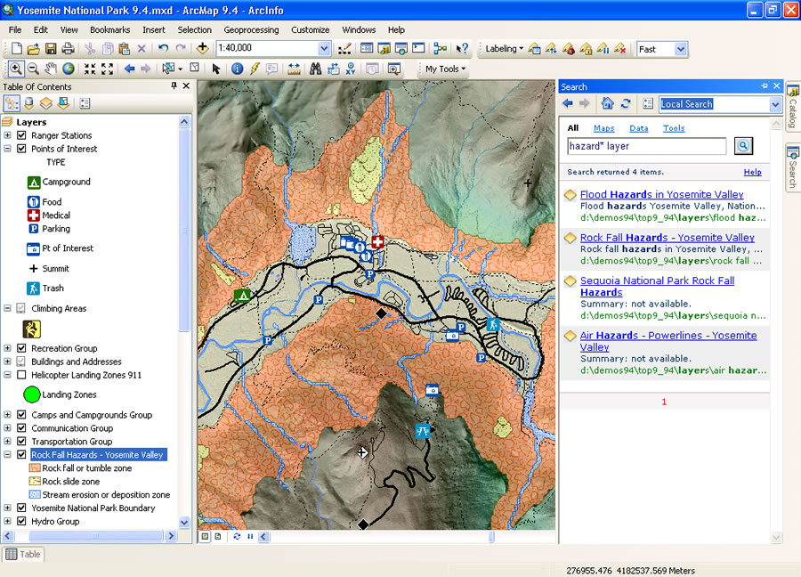Switch TOC to List By Selection

pyautogui.click(x=63, y=104)
